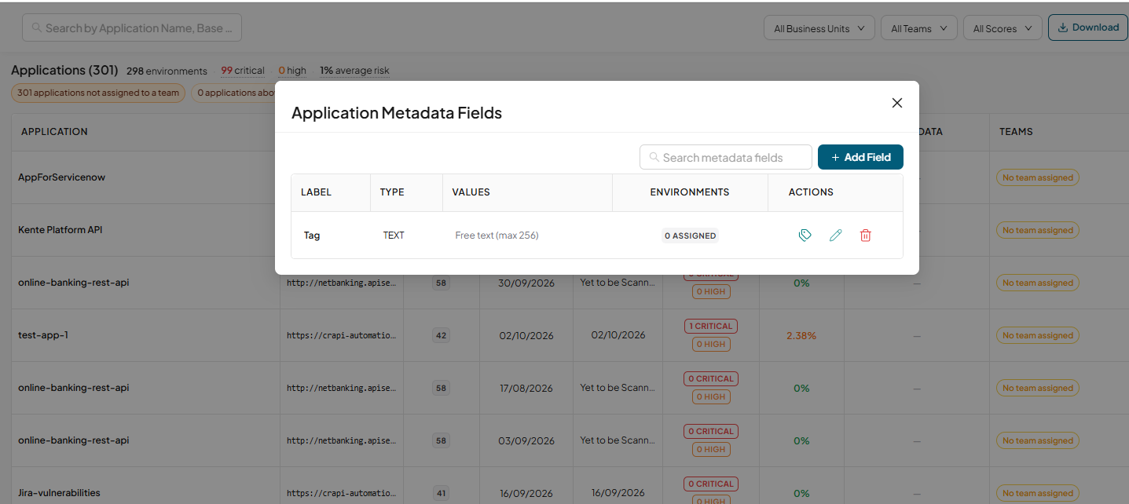Click the 298 environments summary text
Image resolution: width=1129 pixels, height=504 pixels.
coord(167,71)
